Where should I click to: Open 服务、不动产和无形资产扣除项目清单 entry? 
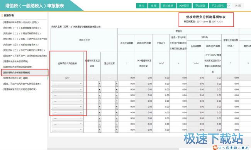[x=22, y=84]
